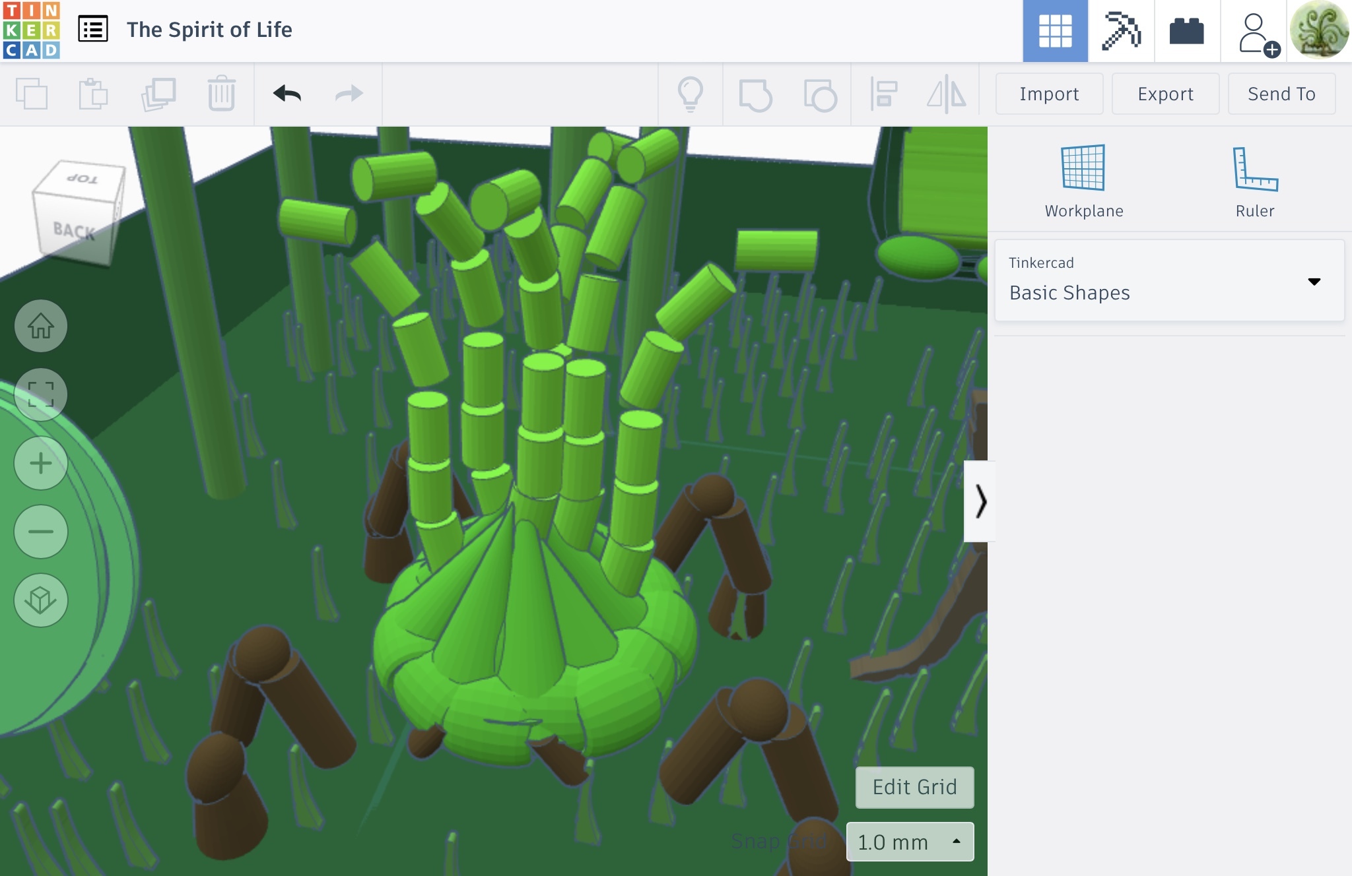Click the Ungroup shapes icon
1352x876 pixels.
[x=820, y=94]
